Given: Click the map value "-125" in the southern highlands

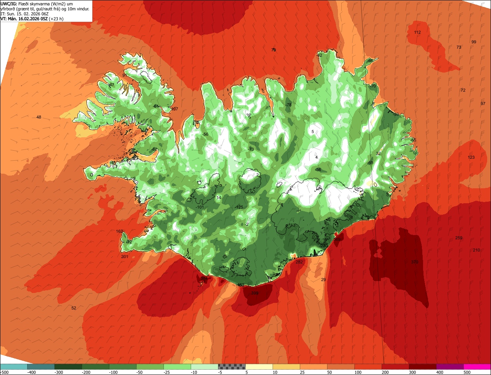Looking at the screenshot, I should pyautogui.click(x=239, y=207).
